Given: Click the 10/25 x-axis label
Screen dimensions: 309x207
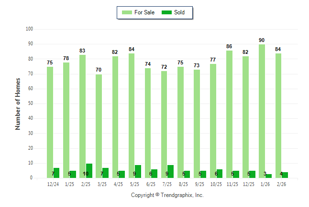Looking at the screenshot, I should pos(217,184).
